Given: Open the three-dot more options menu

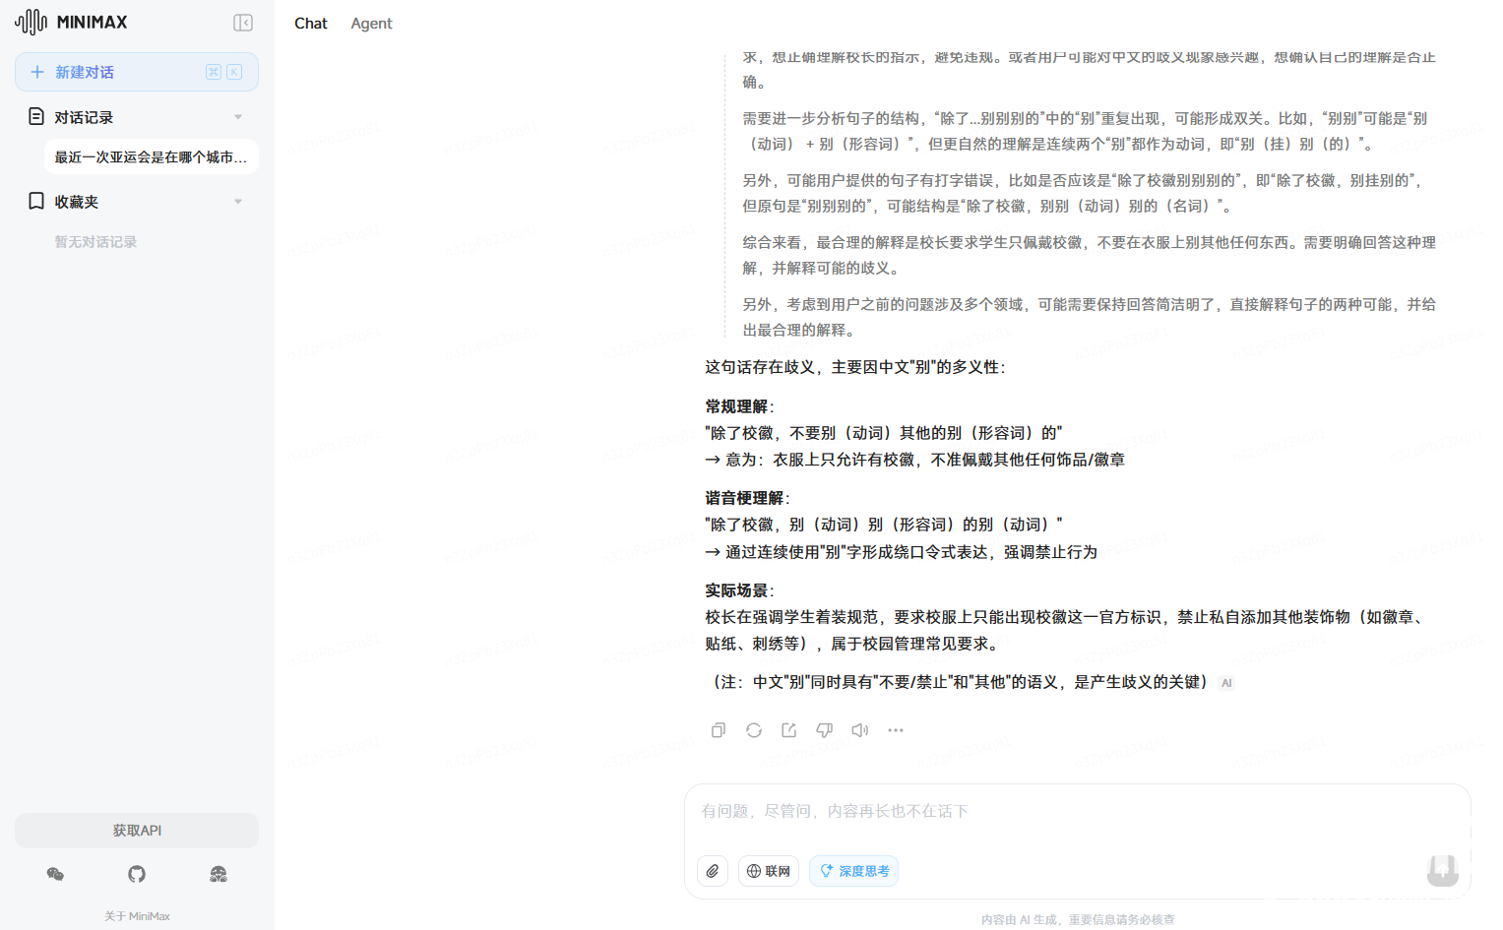Looking at the screenshot, I should pos(896,730).
